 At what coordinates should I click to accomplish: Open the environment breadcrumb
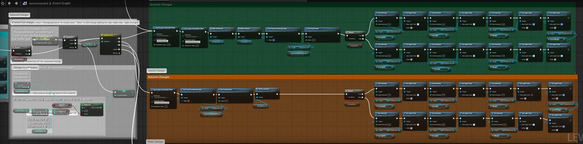tap(38, 3)
